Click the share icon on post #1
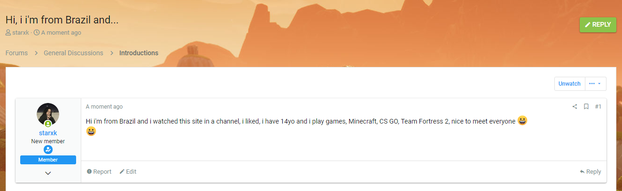The width and height of the screenshot is (622, 191). (x=575, y=107)
